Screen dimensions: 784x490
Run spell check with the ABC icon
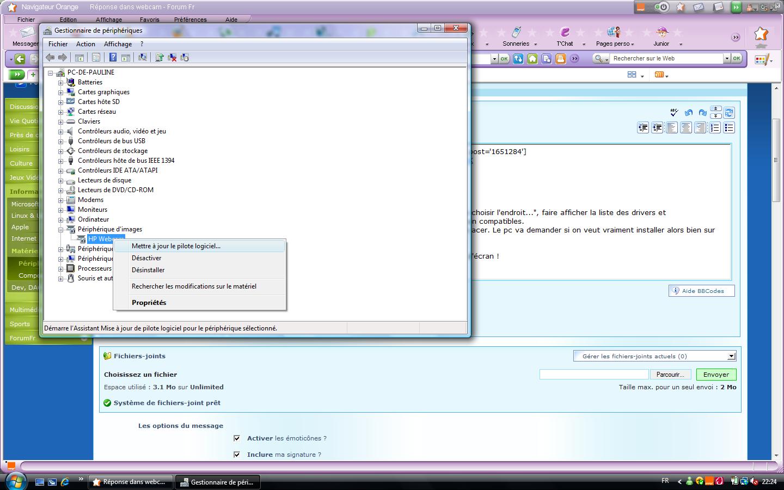674,113
